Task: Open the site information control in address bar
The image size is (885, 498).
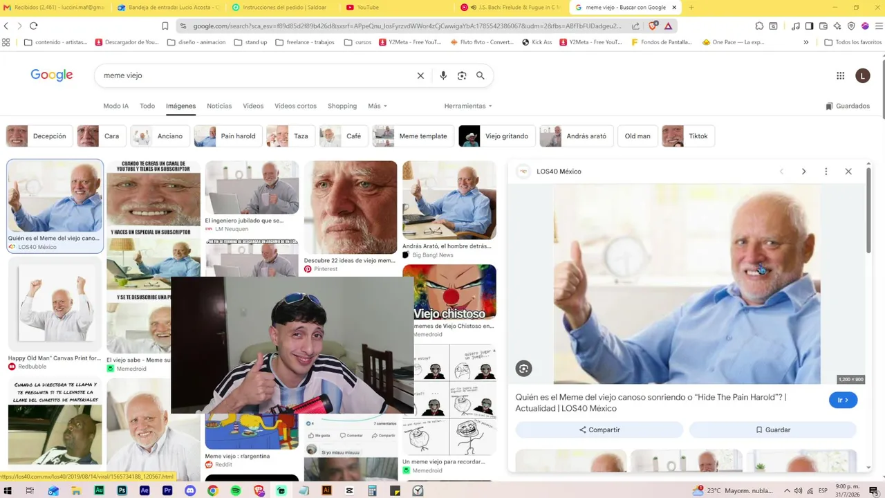Action: click(x=183, y=26)
